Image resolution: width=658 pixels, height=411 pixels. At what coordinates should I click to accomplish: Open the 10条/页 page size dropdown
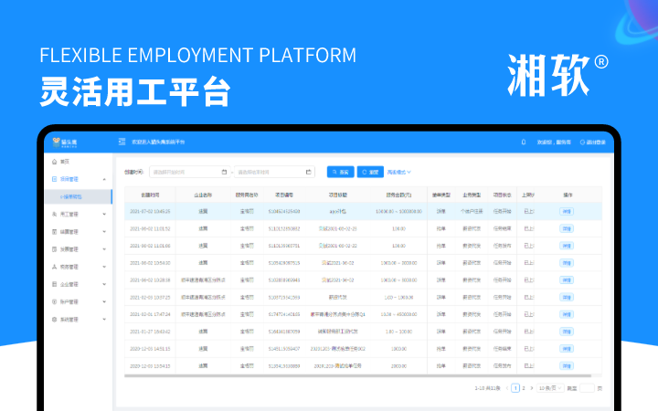pos(547,388)
